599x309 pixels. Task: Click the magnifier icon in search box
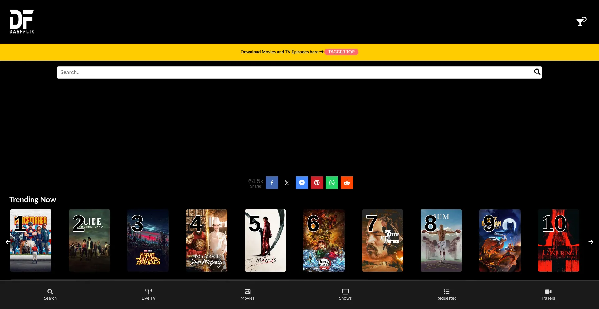(x=537, y=72)
